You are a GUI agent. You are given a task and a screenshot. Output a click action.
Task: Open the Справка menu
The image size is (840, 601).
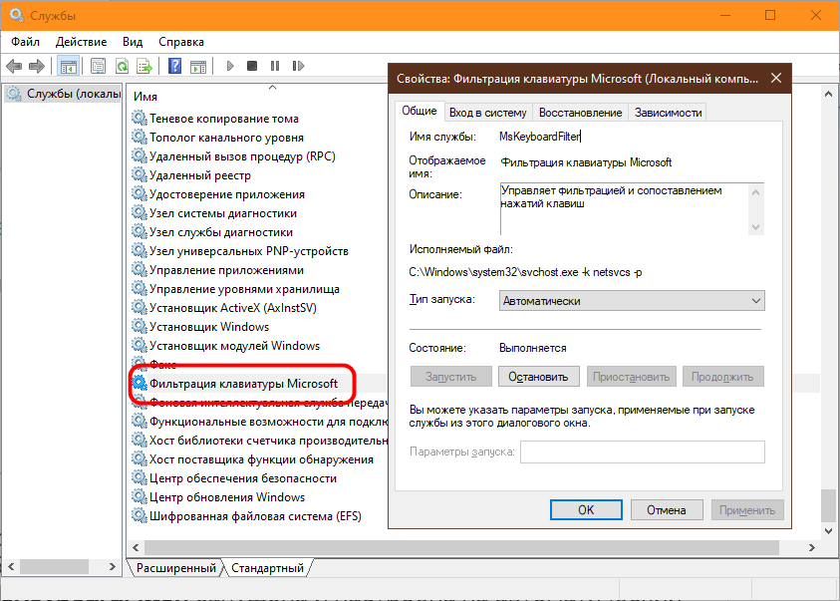[x=181, y=42]
